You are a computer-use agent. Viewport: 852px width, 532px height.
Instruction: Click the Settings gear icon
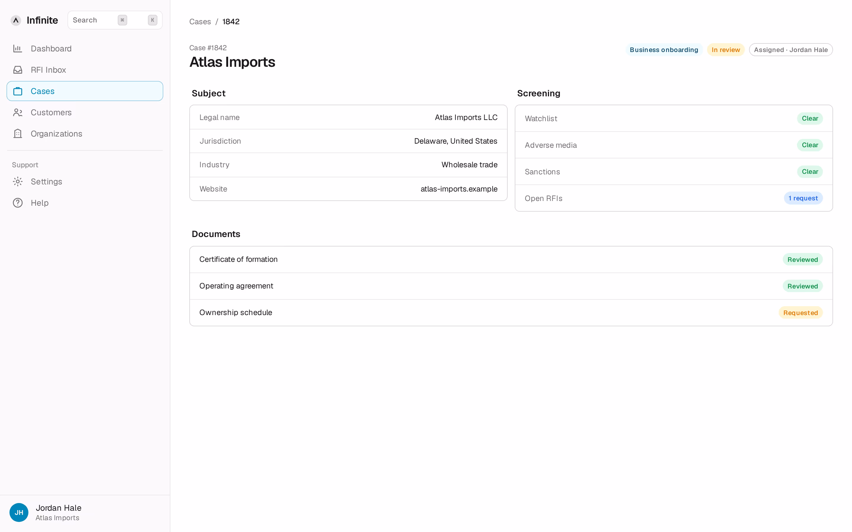click(18, 181)
